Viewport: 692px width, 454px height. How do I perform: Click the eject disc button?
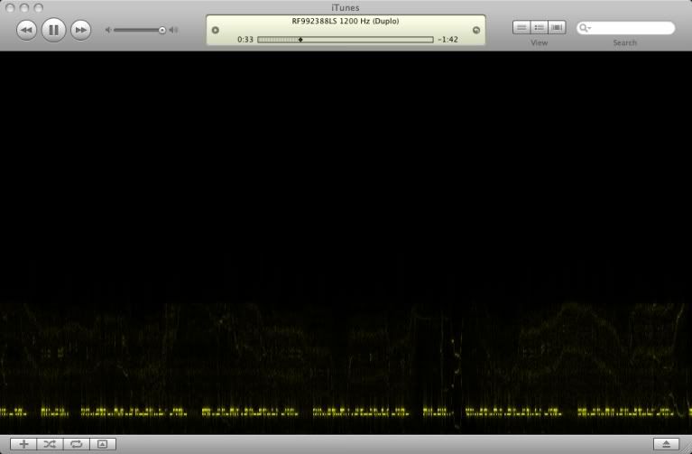666,444
